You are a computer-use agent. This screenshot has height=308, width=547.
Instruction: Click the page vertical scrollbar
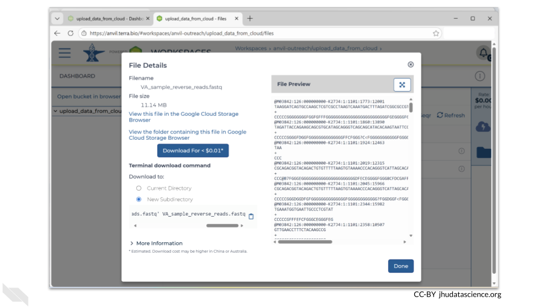494,161
